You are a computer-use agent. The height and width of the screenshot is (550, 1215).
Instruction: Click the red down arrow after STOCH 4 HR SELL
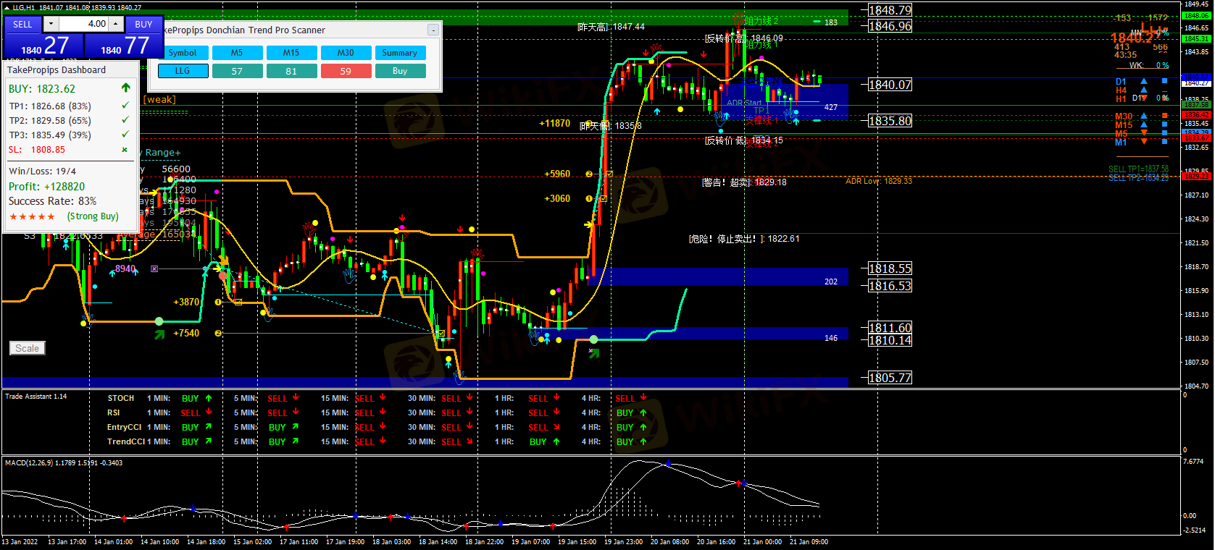point(643,397)
